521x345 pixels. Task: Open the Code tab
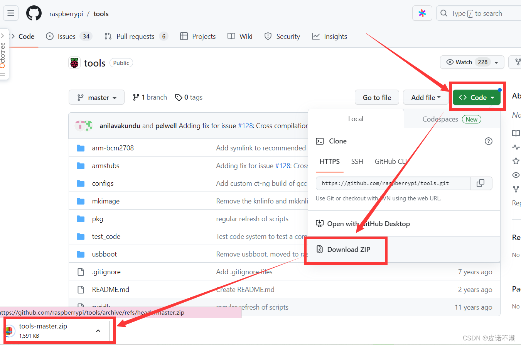pyautogui.click(x=22, y=37)
